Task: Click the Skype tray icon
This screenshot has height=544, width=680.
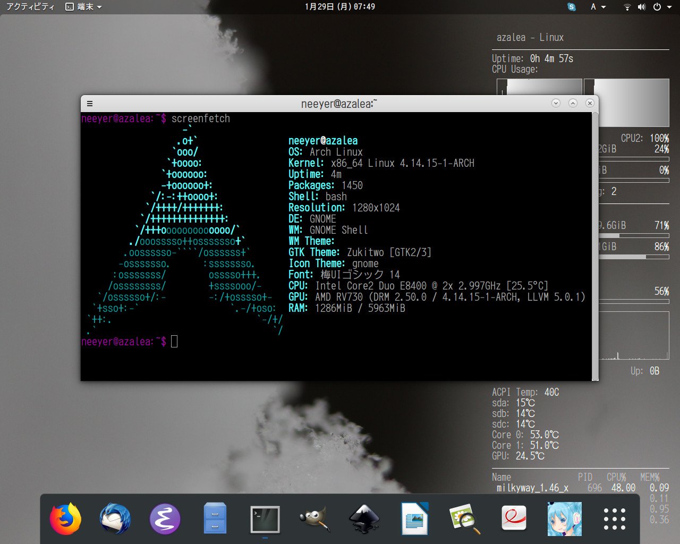Action: click(x=572, y=7)
